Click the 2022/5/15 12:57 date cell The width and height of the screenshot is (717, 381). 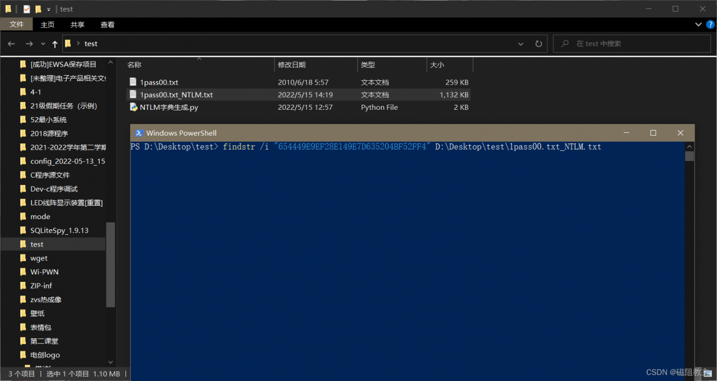pyautogui.click(x=305, y=107)
